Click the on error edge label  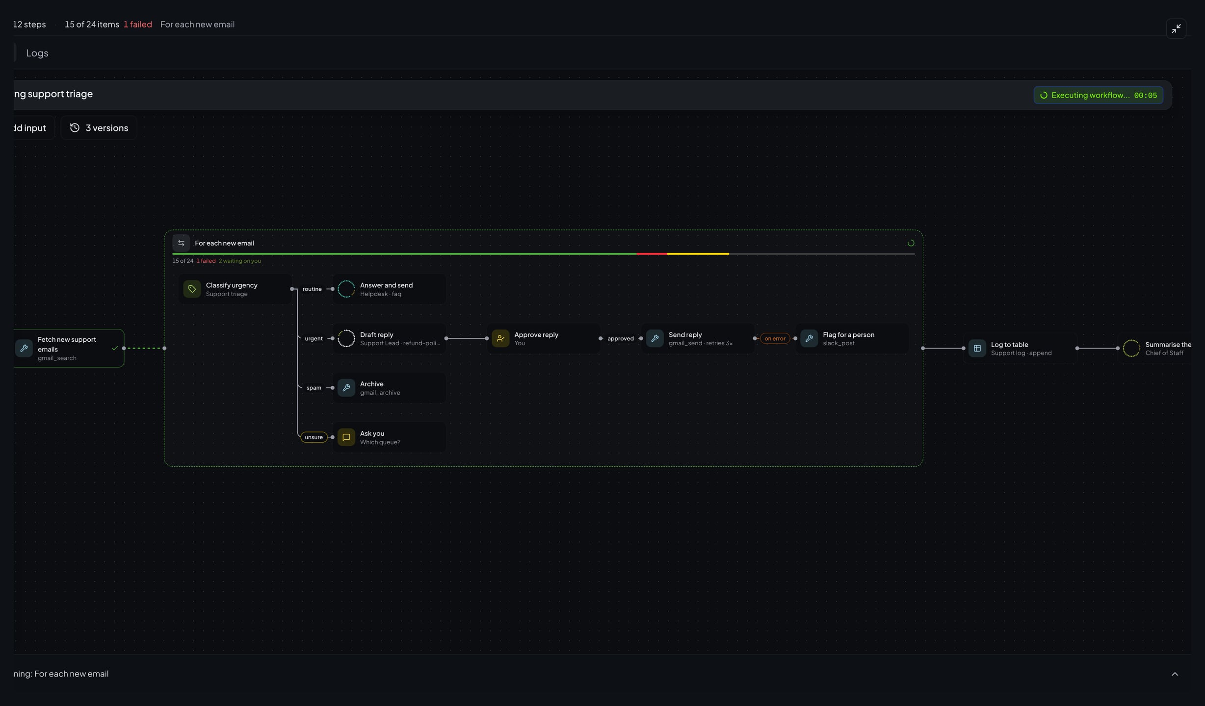(x=775, y=338)
